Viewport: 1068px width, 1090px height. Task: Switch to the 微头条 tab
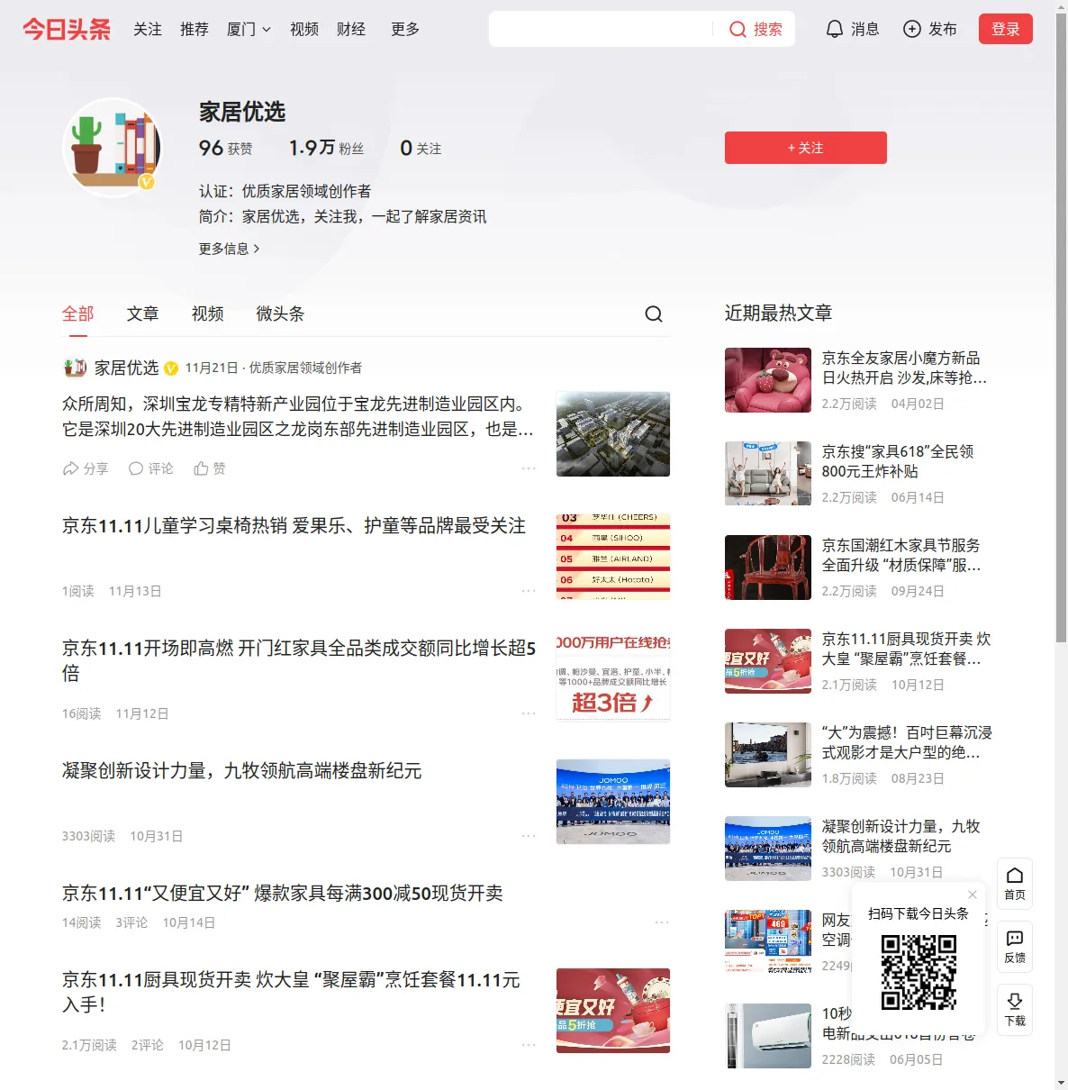click(280, 313)
